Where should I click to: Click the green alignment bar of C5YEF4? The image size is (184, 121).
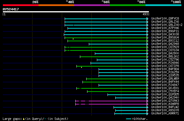[x=117, y=92]
